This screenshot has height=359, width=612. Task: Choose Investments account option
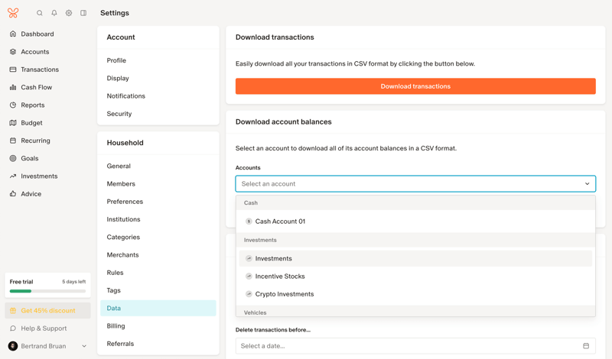[415, 258]
